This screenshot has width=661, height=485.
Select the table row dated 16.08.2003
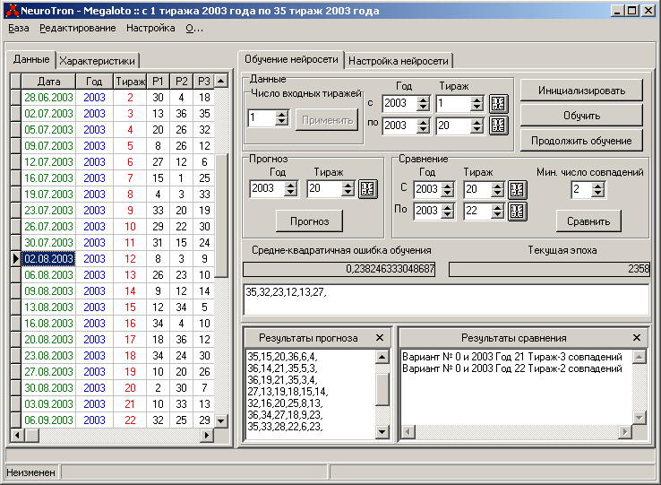(48, 324)
